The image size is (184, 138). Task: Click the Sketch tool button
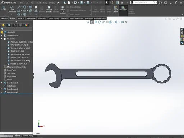(4, 8)
